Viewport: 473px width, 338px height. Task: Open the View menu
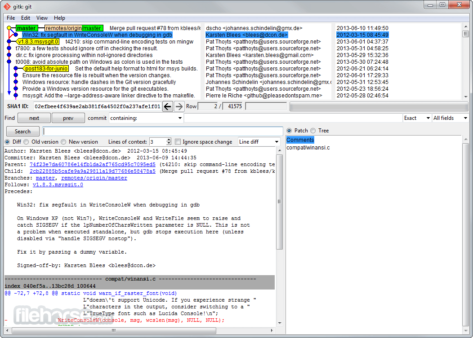(x=42, y=18)
